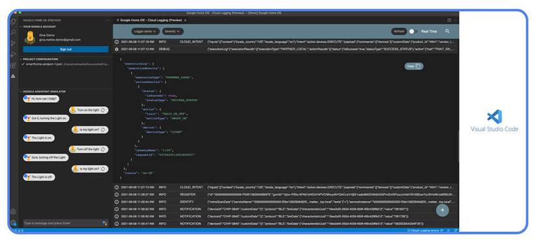
Task: Select the Google Home IDE activity bar icon
Action: tap(14, 76)
